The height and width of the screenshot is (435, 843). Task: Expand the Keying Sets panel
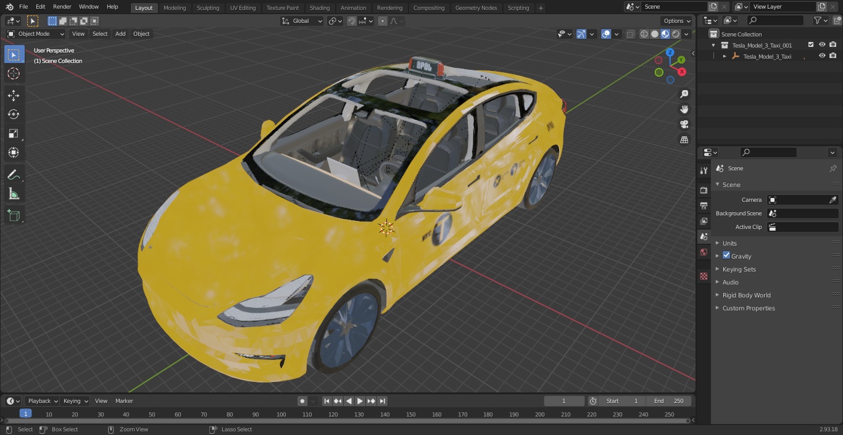pos(739,269)
